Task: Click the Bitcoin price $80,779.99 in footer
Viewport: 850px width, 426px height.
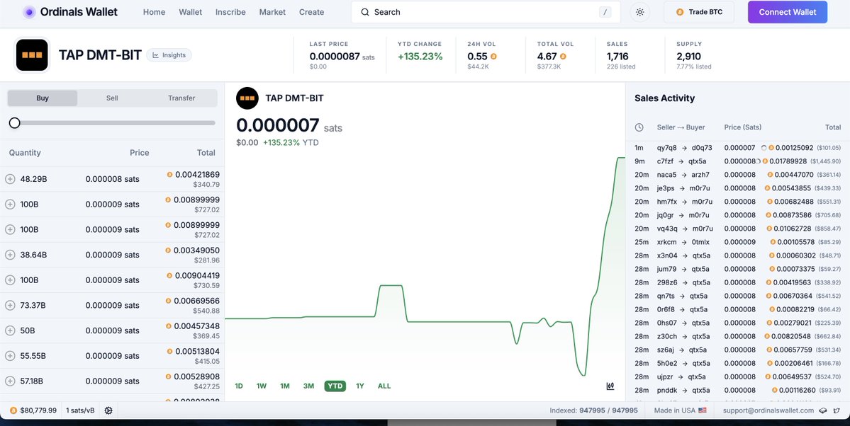Action: (x=33, y=410)
